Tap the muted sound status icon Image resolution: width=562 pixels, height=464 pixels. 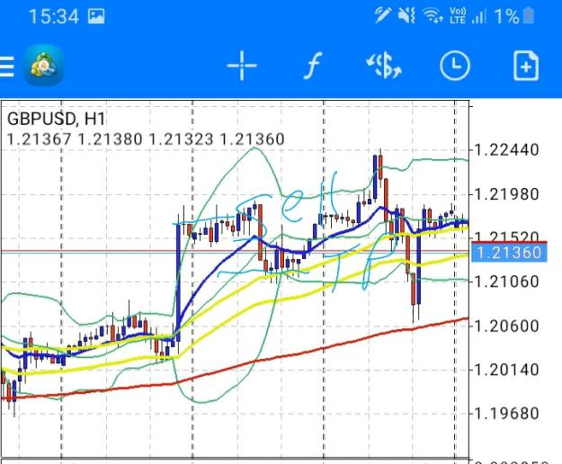tap(406, 16)
